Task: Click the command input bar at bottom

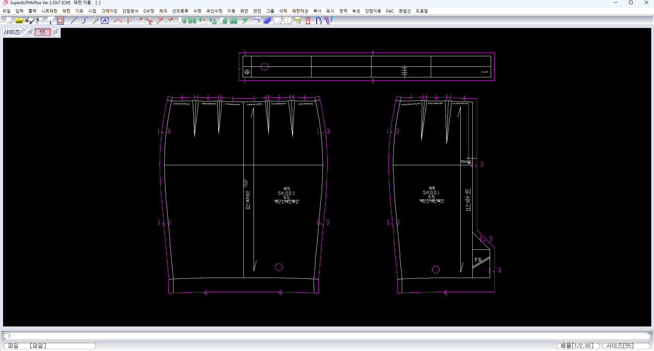Action: [x=327, y=336]
